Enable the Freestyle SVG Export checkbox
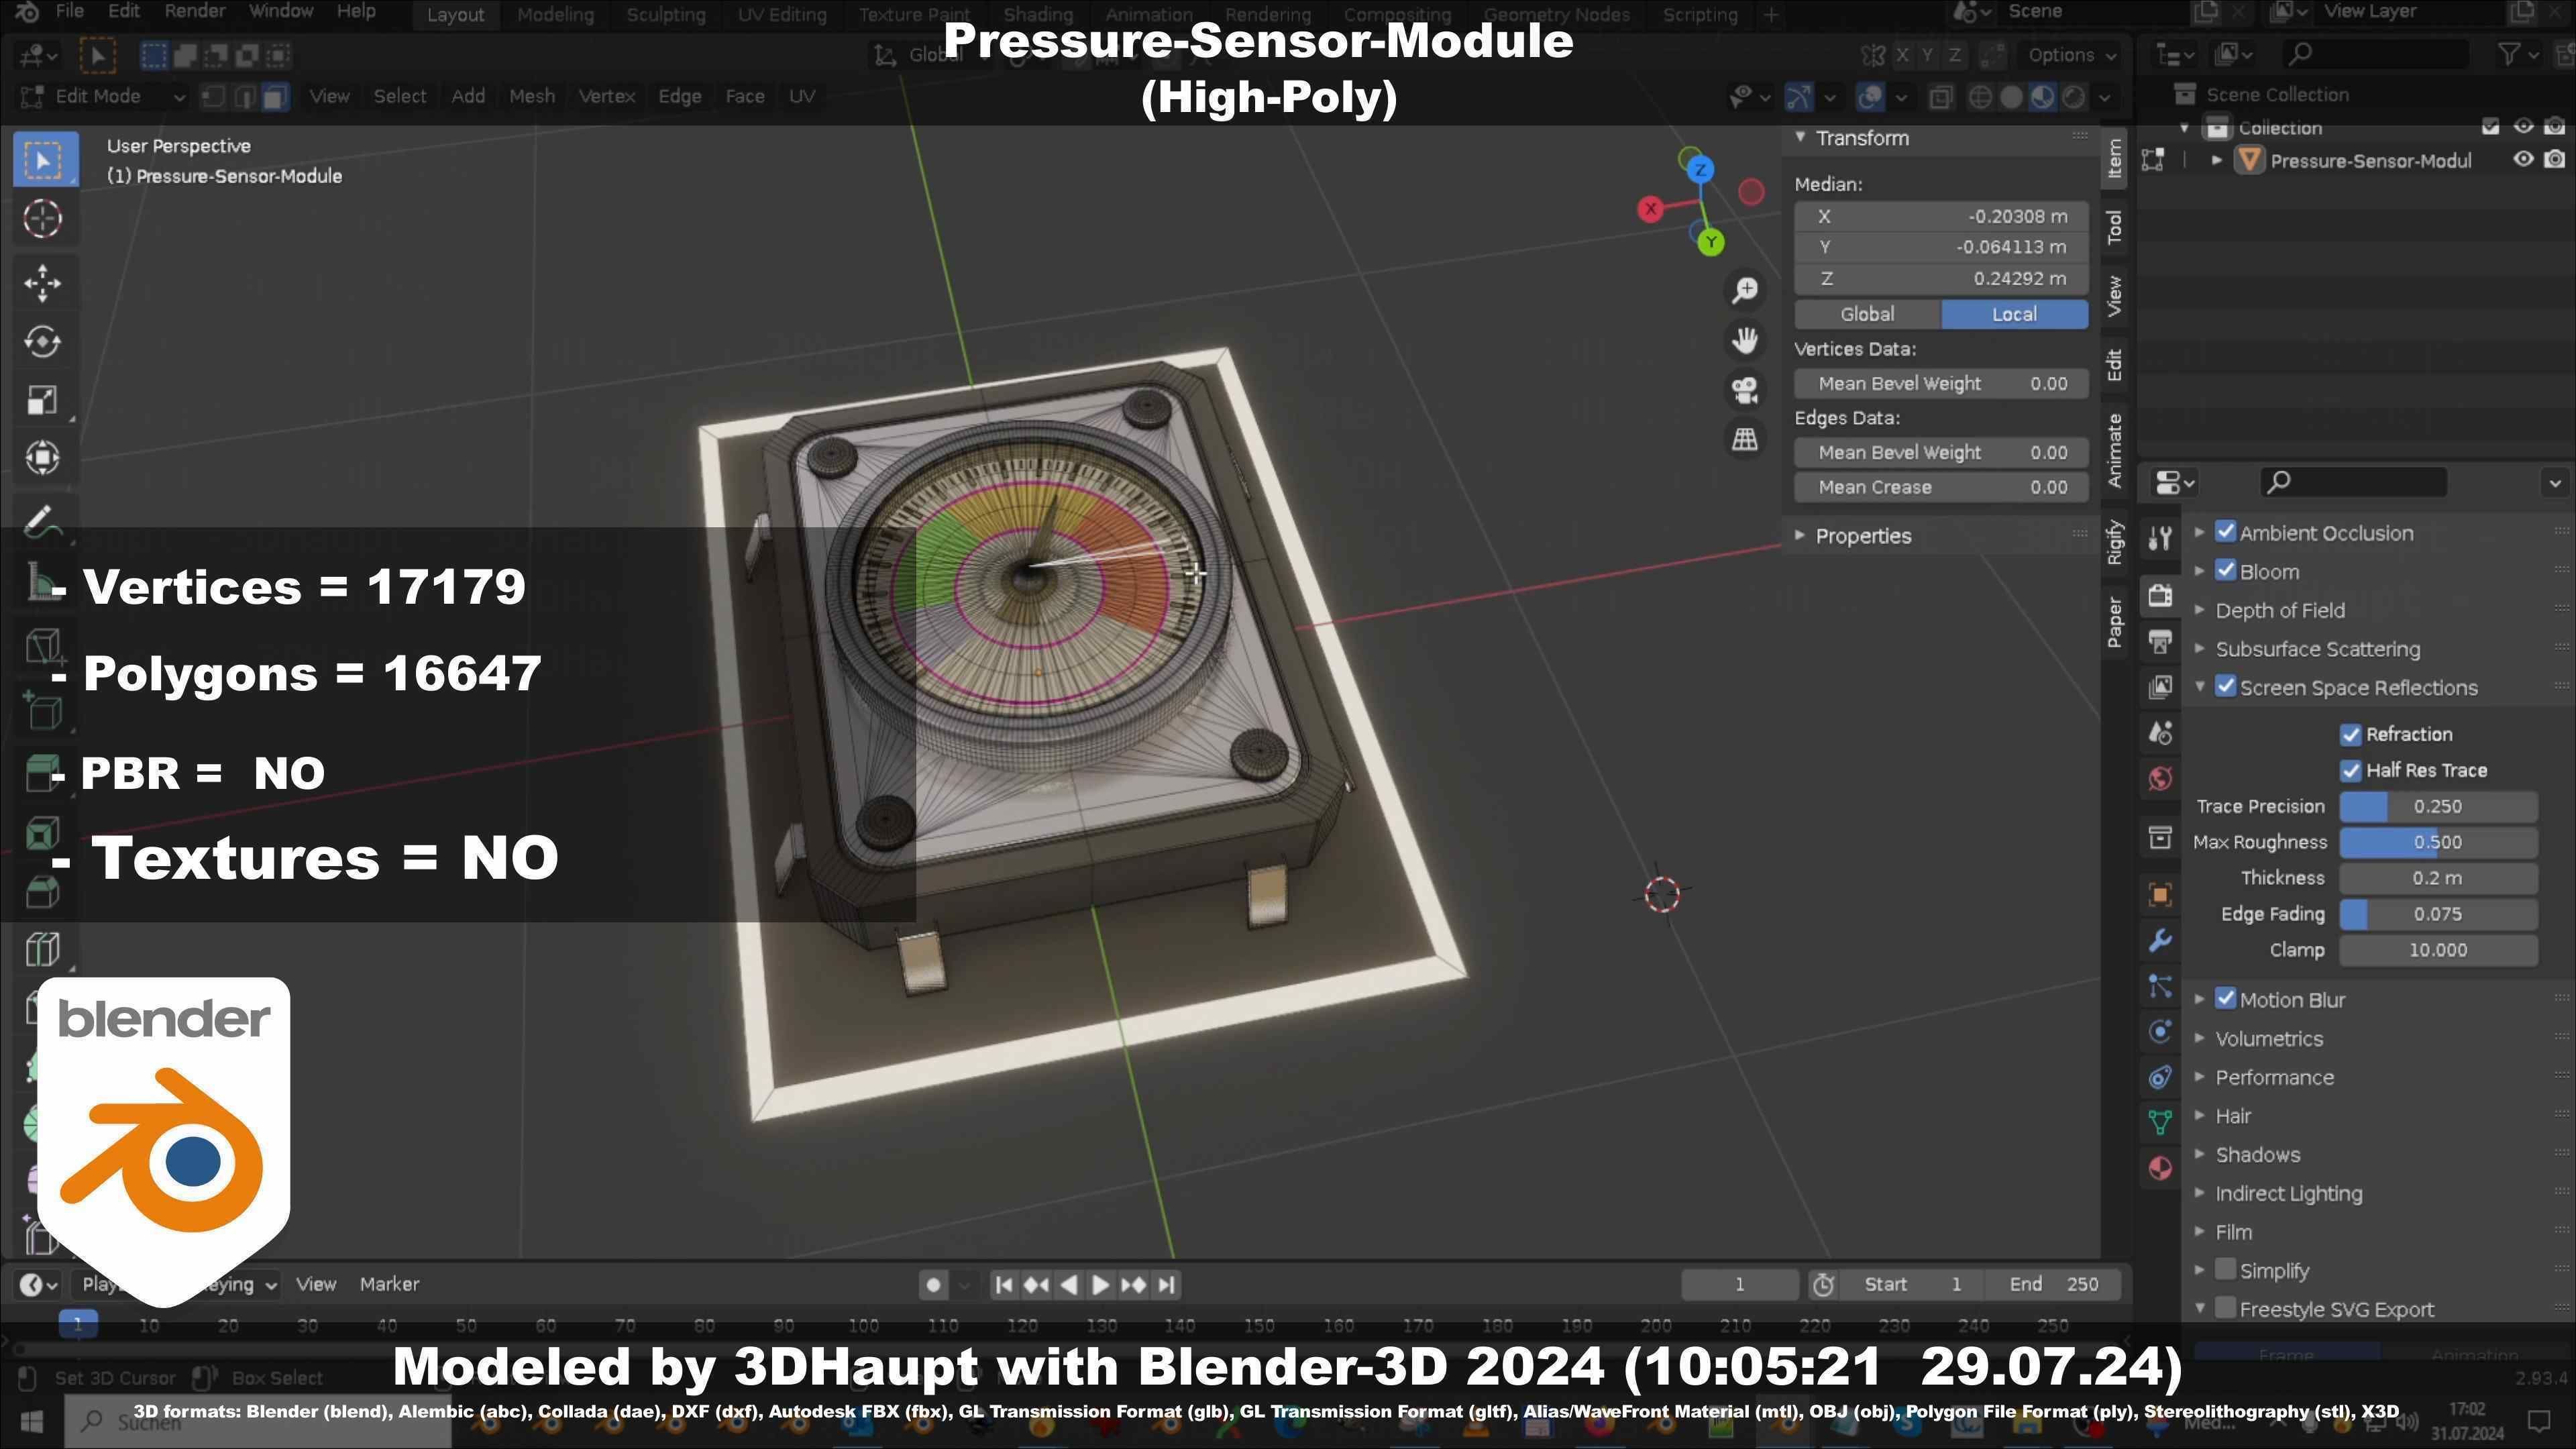Image resolution: width=2576 pixels, height=1449 pixels. pyautogui.click(x=2226, y=1308)
